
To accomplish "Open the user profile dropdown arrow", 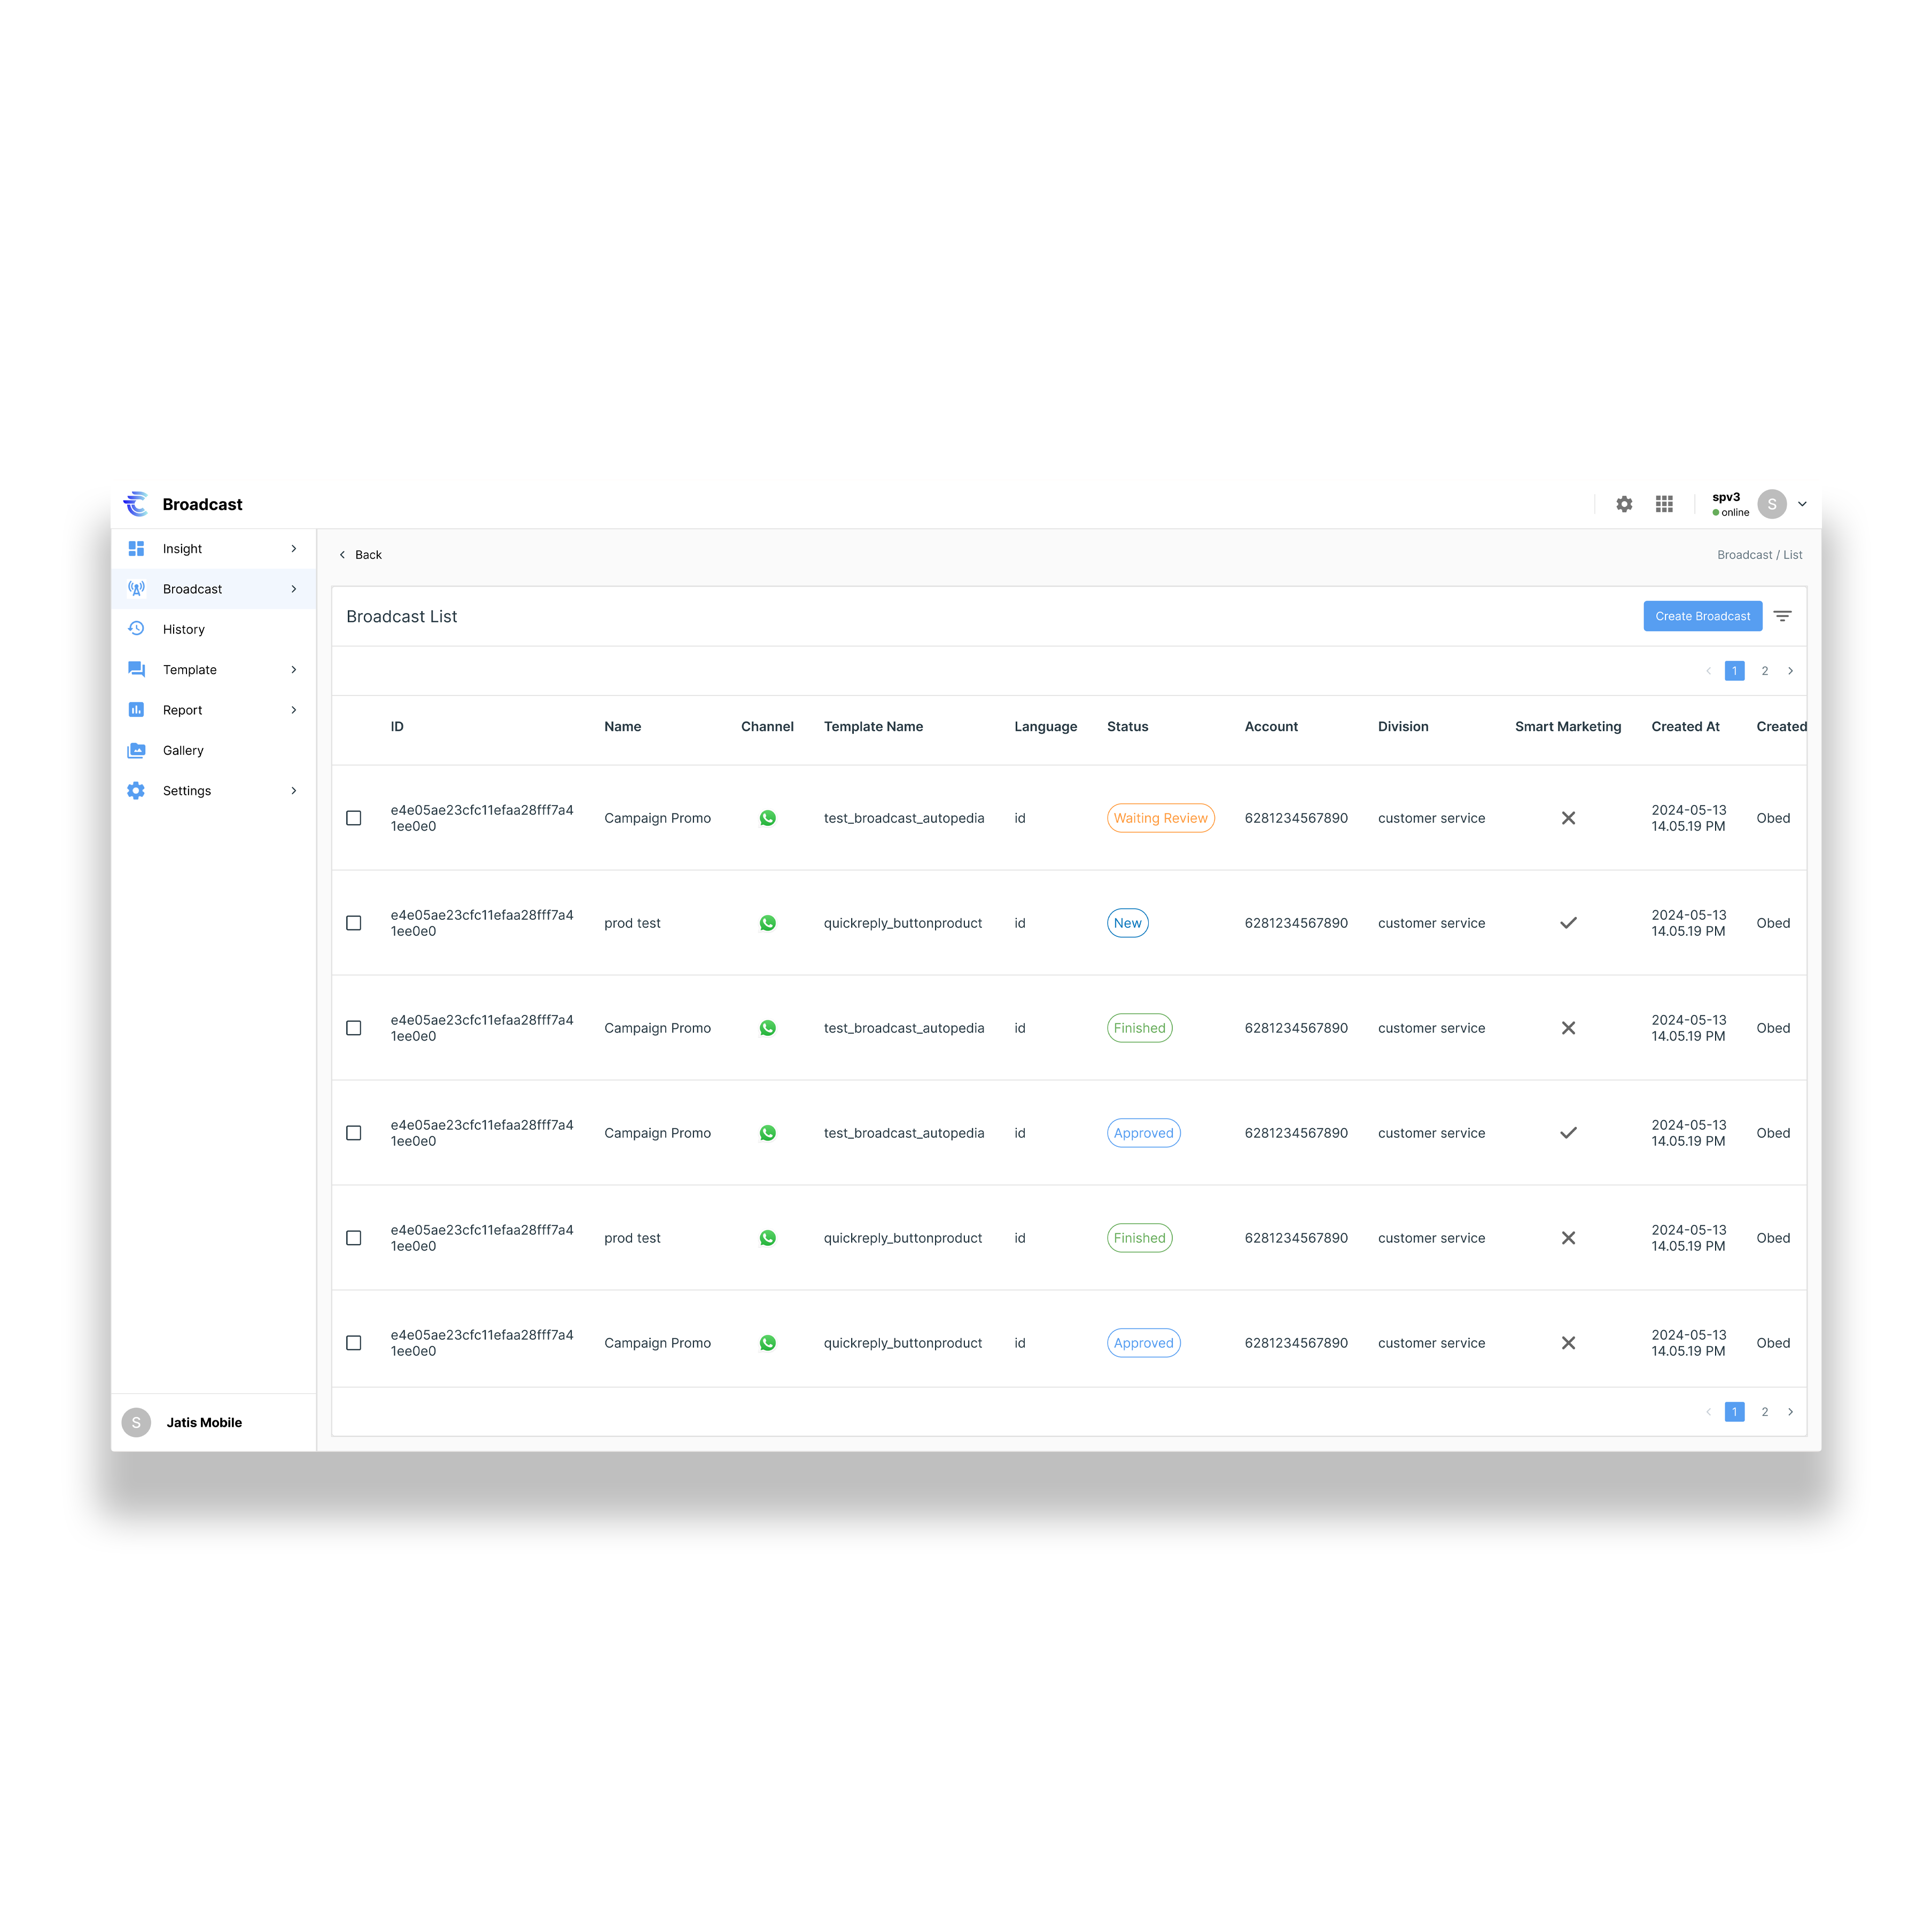I will pos(1802,504).
